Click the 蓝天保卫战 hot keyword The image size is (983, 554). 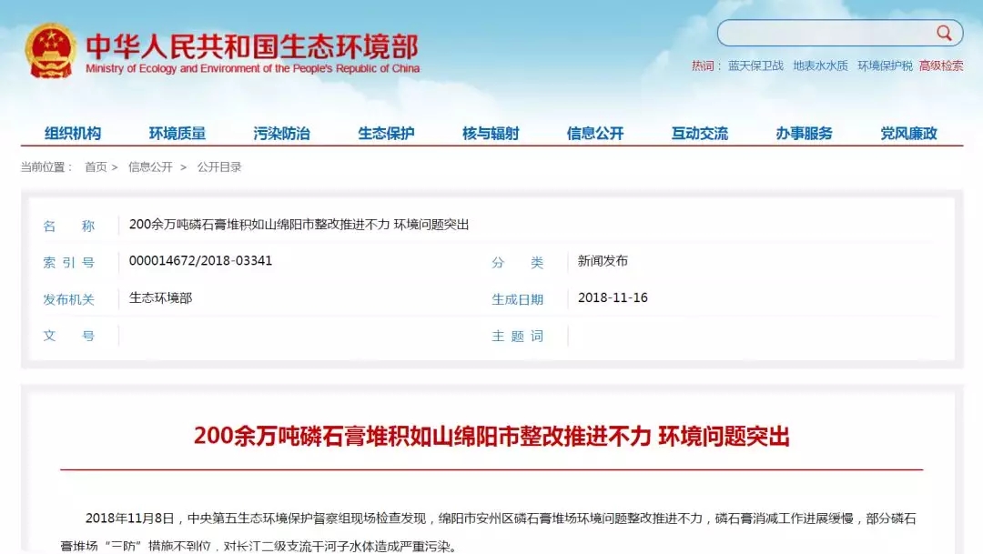tap(755, 65)
